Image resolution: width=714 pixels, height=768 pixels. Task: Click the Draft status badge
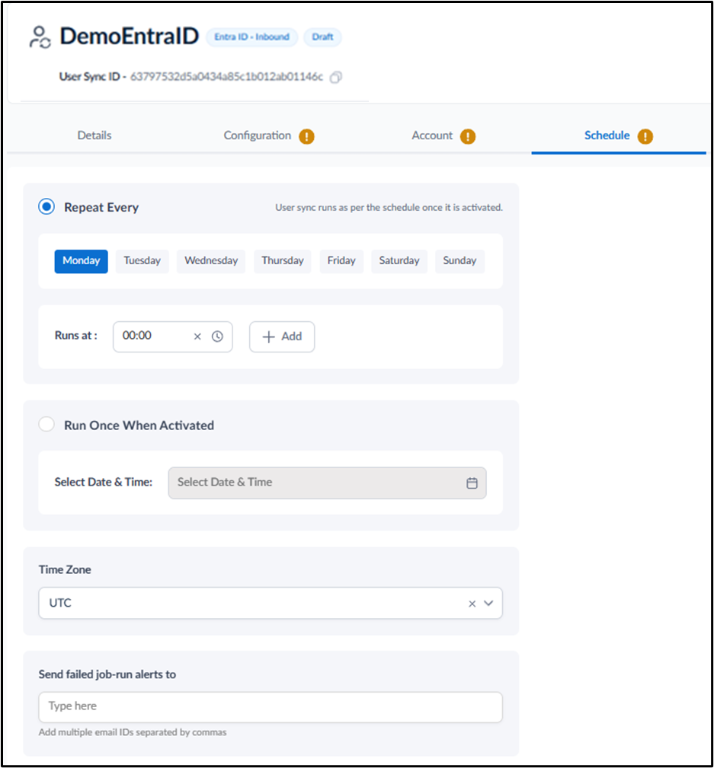[x=322, y=37]
